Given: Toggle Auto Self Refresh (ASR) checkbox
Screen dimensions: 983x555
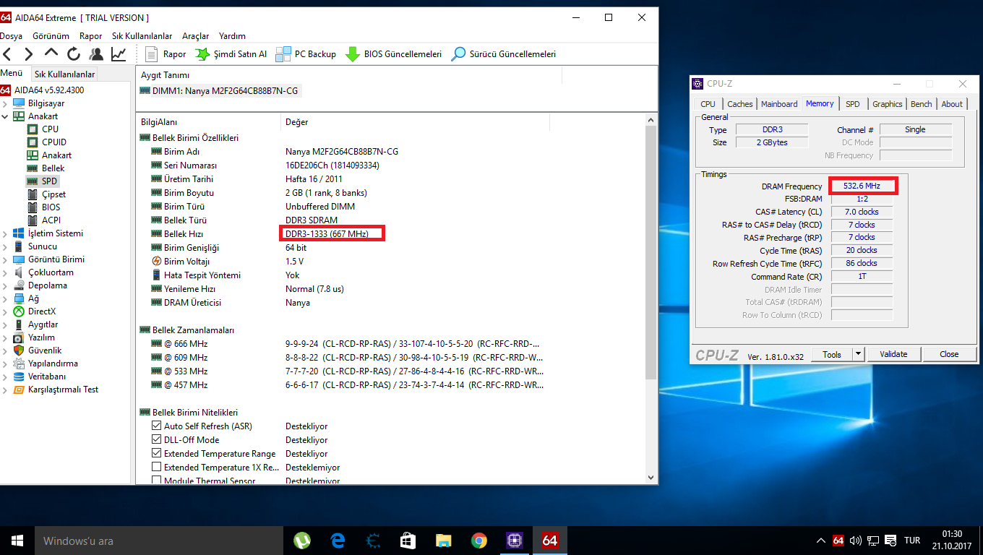Looking at the screenshot, I should pyautogui.click(x=157, y=426).
